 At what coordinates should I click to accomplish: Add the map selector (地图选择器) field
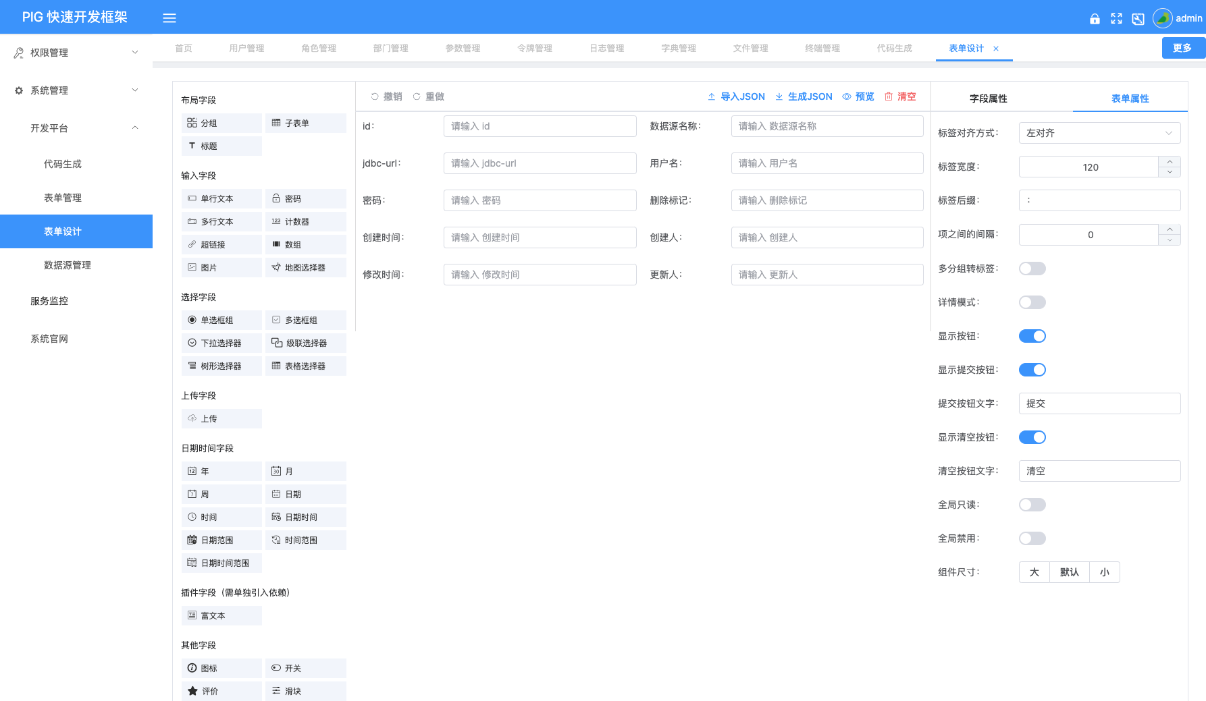coord(305,268)
